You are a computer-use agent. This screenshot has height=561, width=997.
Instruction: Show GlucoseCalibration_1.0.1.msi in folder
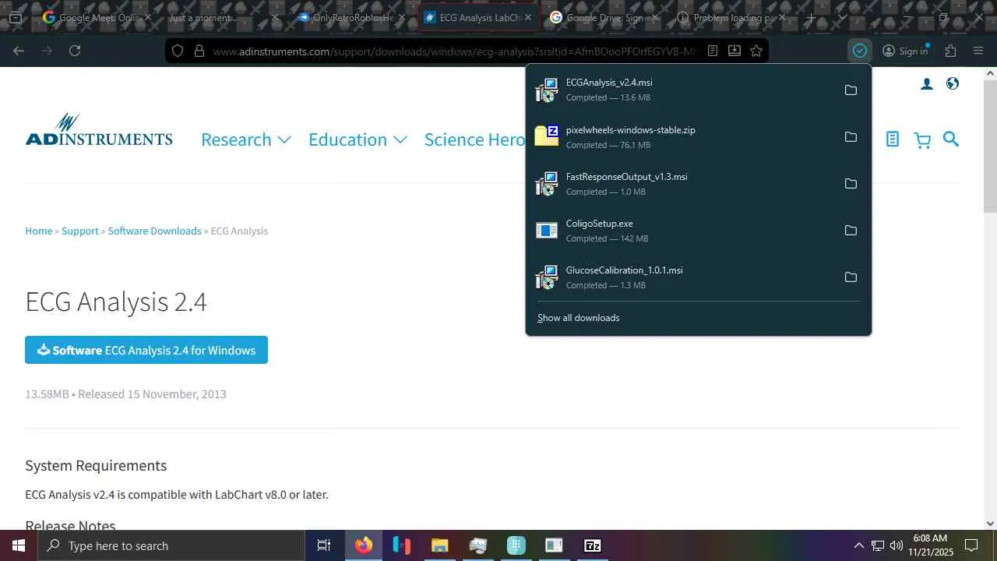coord(851,277)
